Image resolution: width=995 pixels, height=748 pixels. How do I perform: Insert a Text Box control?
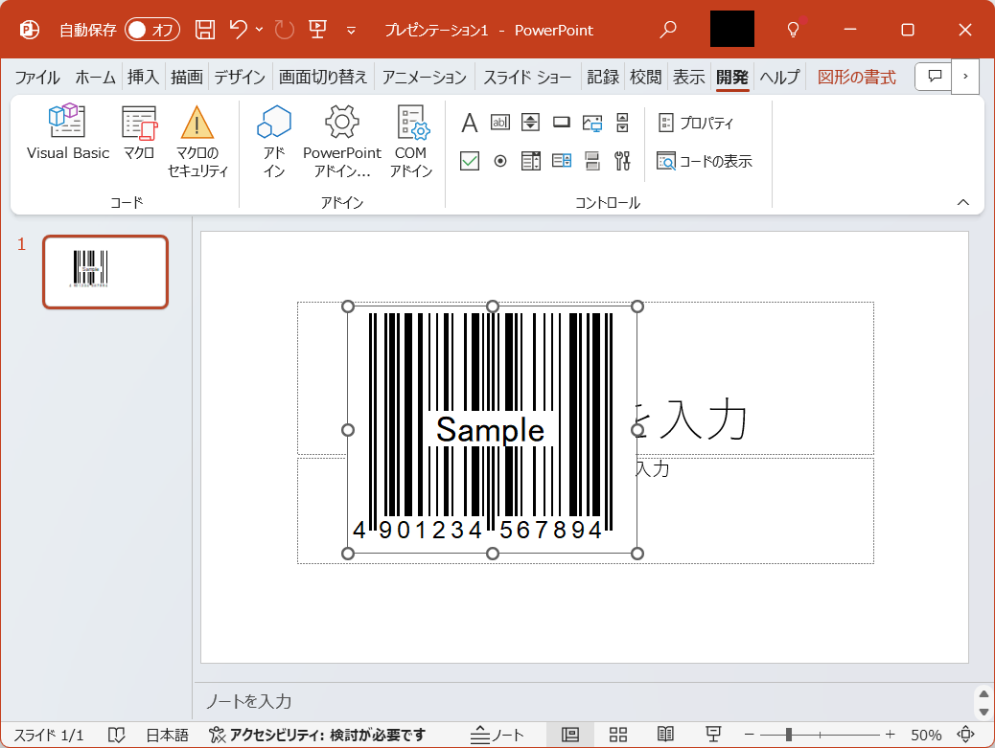point(500,123)
